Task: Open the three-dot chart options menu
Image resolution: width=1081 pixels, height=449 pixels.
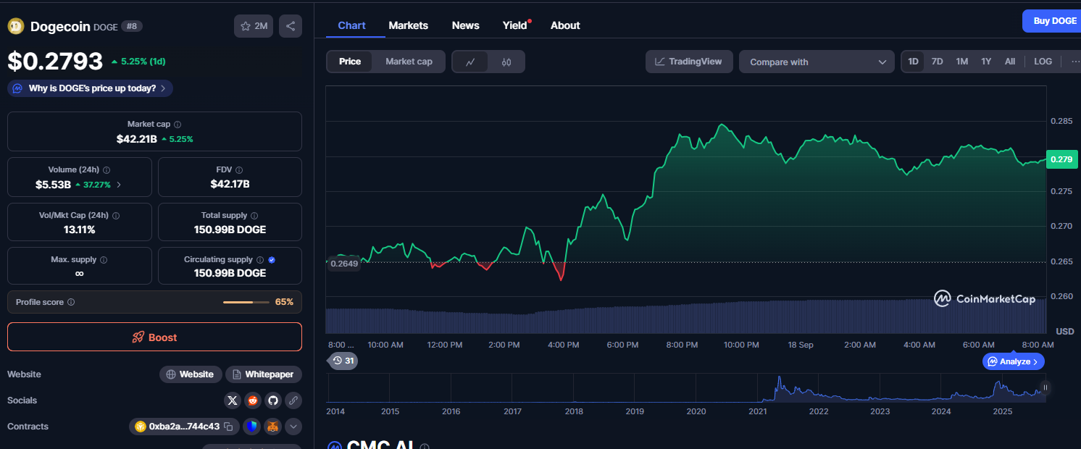Action: point(1075,62)
